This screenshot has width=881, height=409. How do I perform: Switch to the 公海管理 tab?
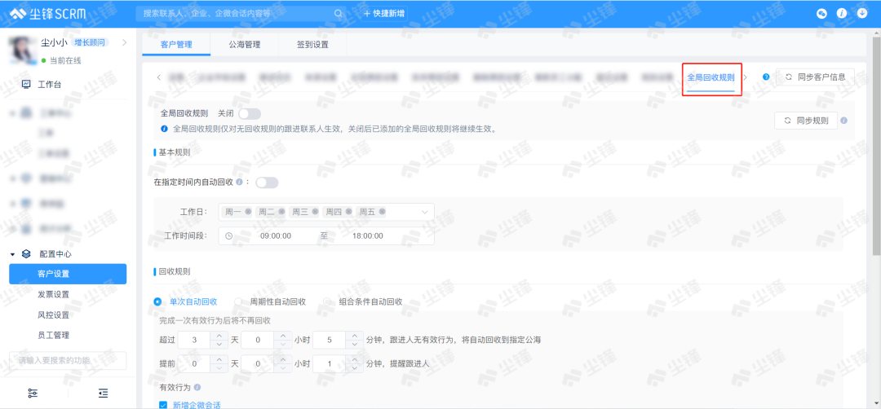click(x=245, y=45)
